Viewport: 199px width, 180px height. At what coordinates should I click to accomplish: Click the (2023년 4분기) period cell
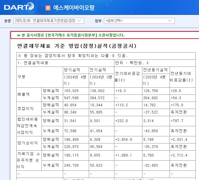156,80
